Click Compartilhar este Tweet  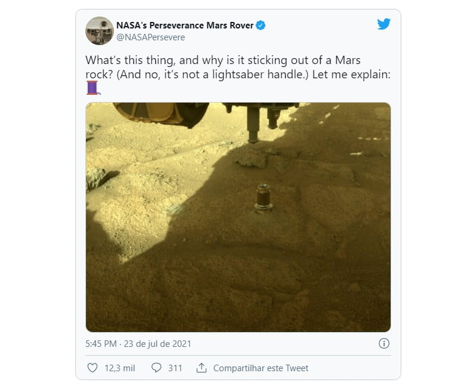coord(261,368)
